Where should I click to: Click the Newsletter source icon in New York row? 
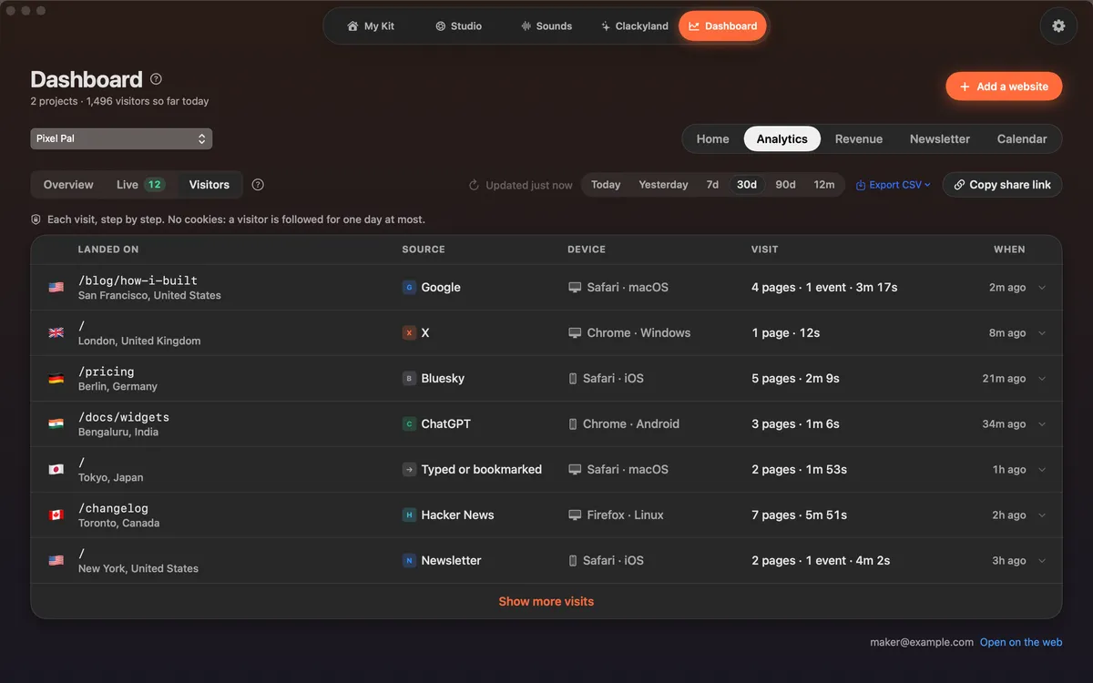click(409, 561)
